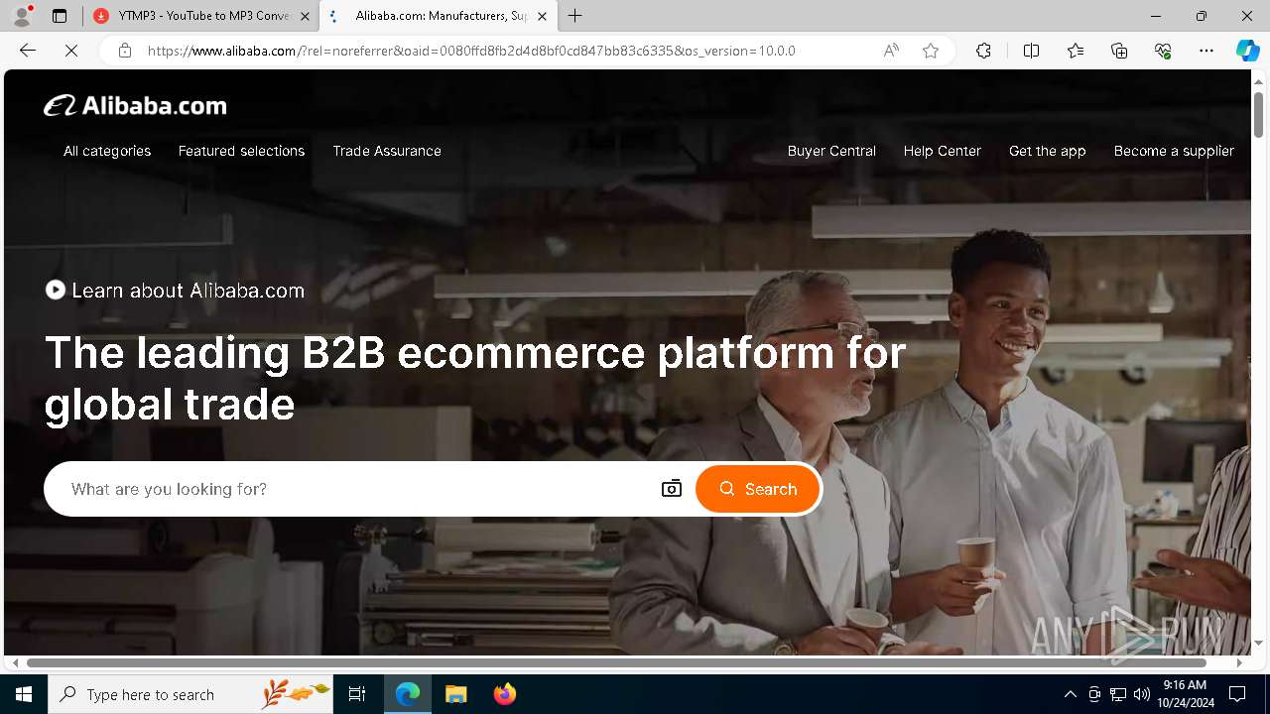The height and width of the screenshot is (714, 1270).
Task: Play the Learn about Alibaba.com video icon
Action: (x=56, y=290)
